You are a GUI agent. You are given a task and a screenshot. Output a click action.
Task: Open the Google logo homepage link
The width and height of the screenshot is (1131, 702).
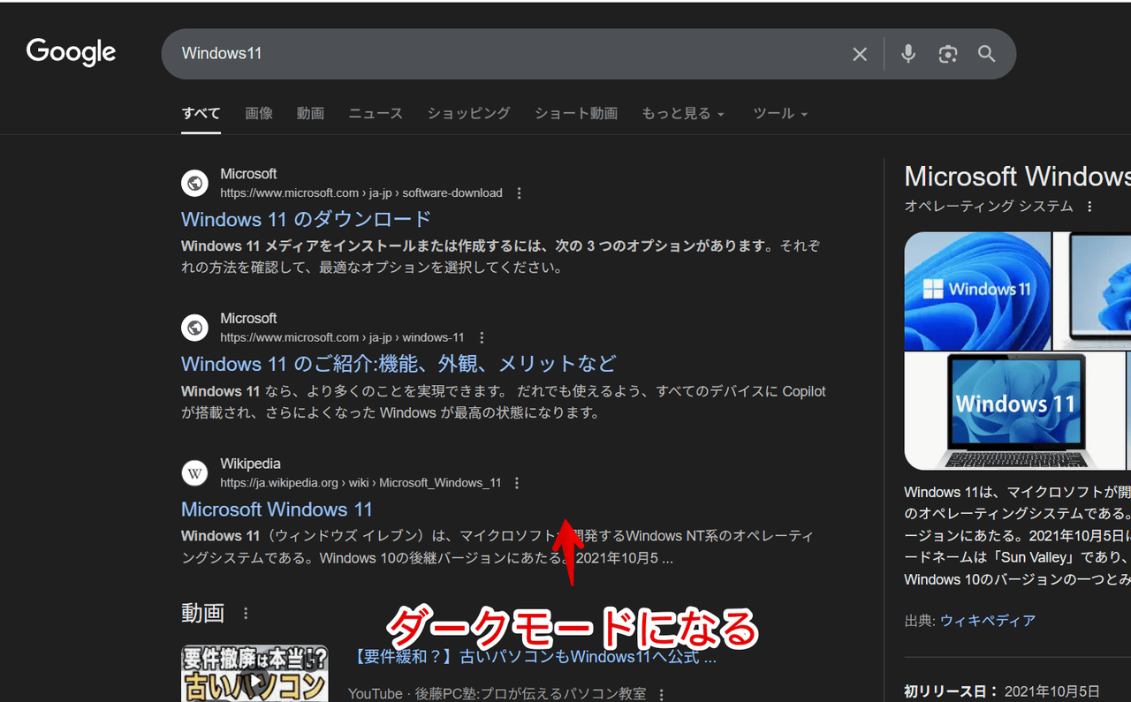coord(71,52)
